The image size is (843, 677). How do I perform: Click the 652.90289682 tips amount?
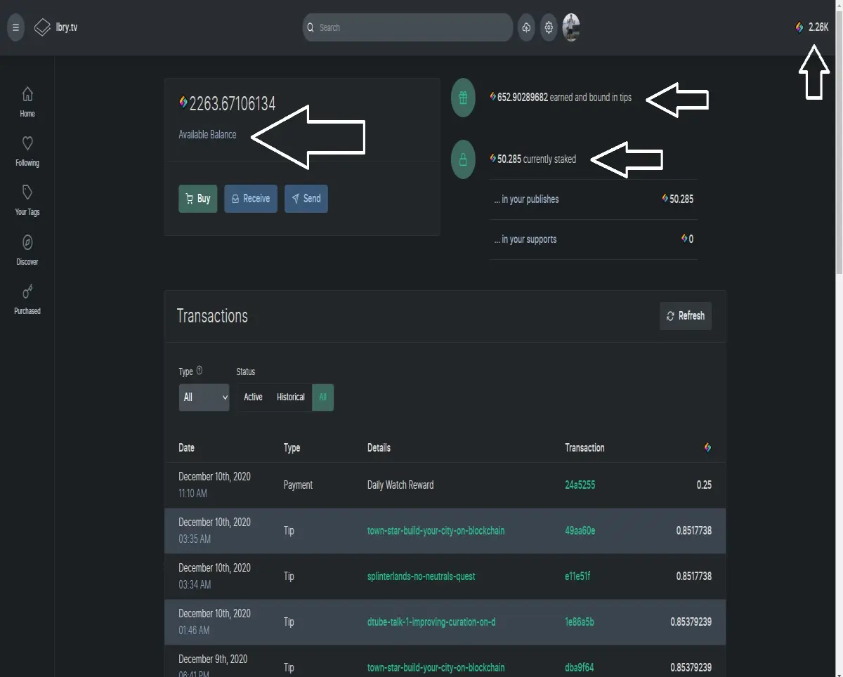[x=523, y=98]
